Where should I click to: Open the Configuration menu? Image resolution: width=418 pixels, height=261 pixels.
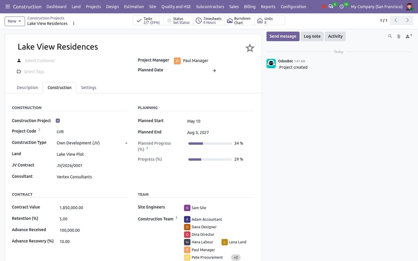(293, 7)
